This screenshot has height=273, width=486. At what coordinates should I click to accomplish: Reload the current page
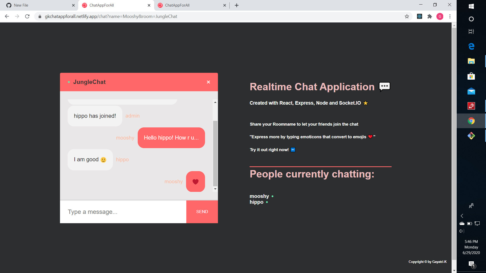pyautogui.click(x=27, y=16)
